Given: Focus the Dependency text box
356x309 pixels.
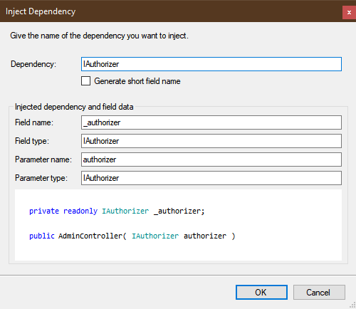Looking at the screenshot, I should 211,64.
